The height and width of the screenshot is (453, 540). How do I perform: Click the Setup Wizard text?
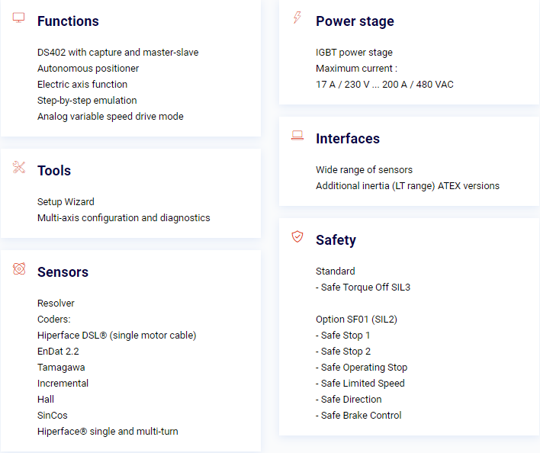66,202
